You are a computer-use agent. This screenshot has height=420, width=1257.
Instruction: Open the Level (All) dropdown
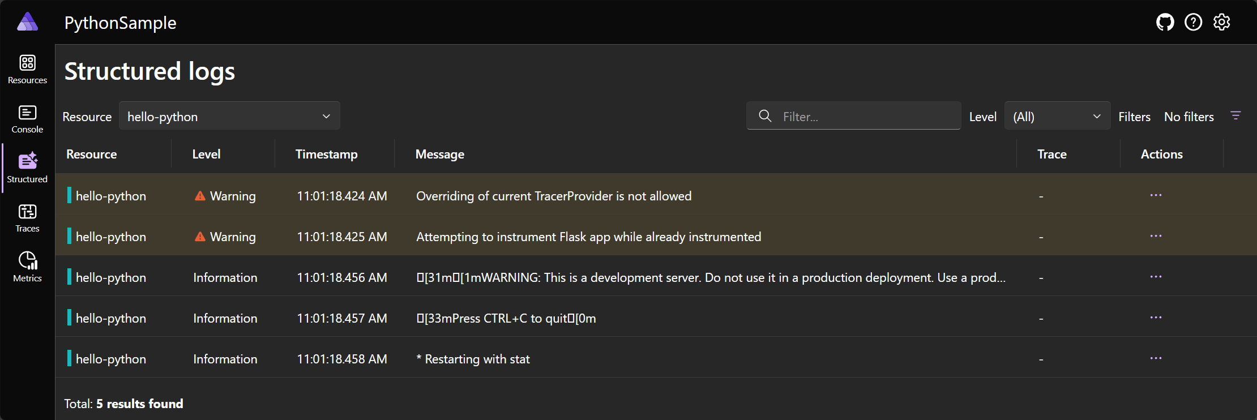tap(1057, 116)
